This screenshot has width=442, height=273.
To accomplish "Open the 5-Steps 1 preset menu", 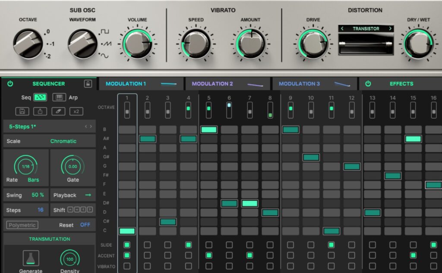I will pos(43,126).
